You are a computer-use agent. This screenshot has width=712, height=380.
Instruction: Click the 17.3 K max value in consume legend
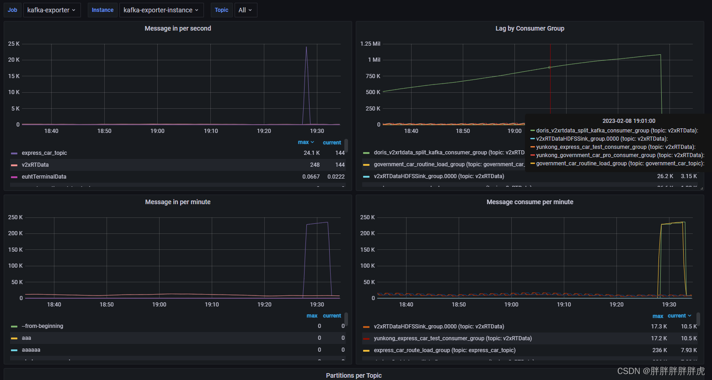659,327
